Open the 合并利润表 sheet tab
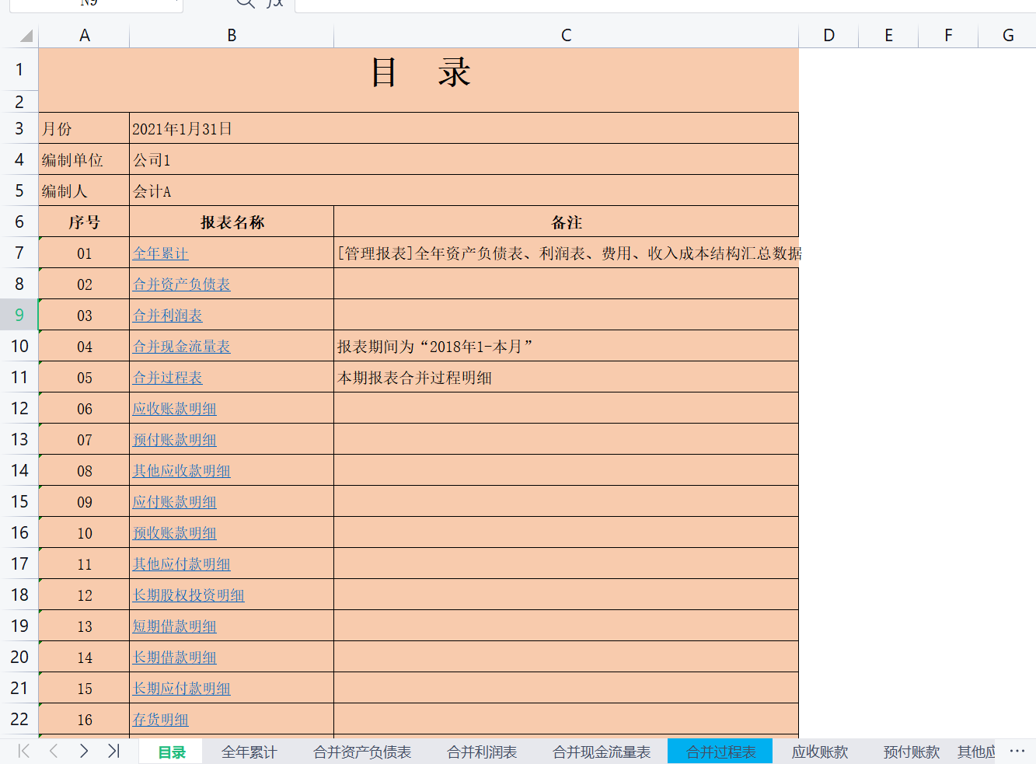Screen dimensions: 1036x764 click(x=480, y=752)
